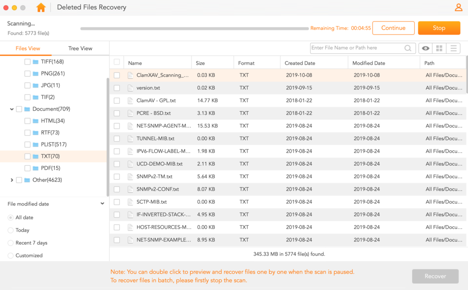Click the PDF(15) folder icon
Viewport: 468px width, 290px height.
pos(36,168)
